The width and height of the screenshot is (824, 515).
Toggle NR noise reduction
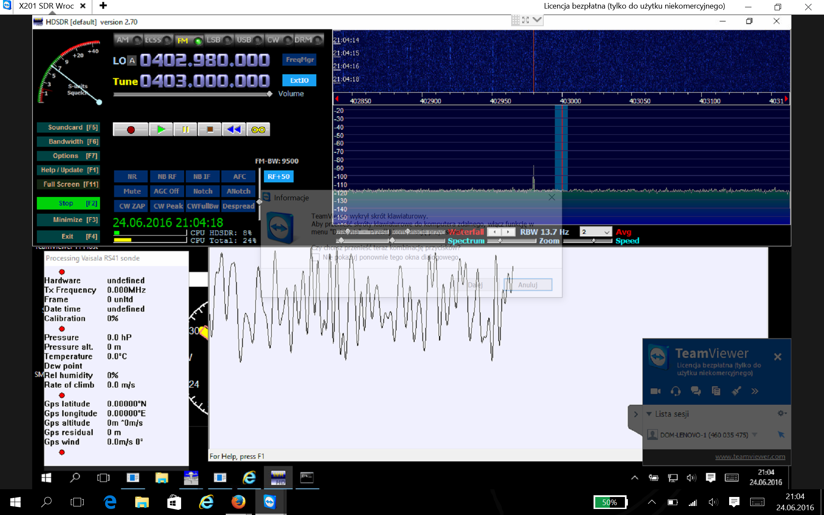[x=132, y=177]
